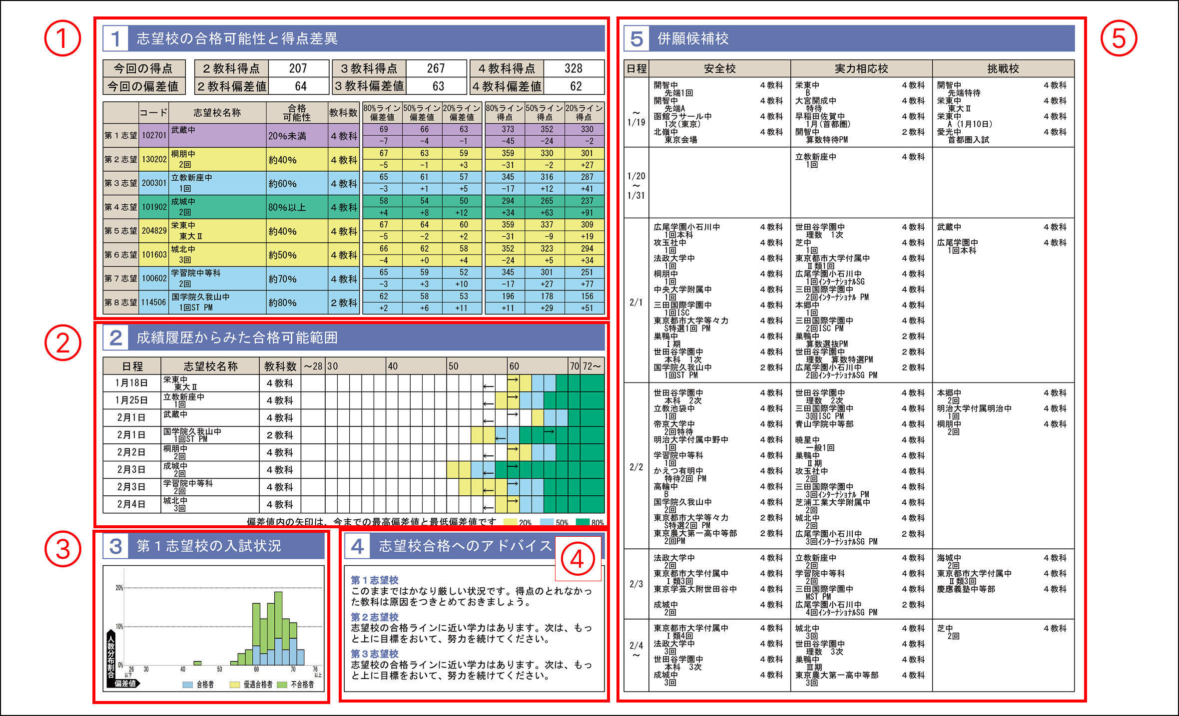The image size is (1179, 716).
Task: Click the 安全校 column header
Action: pos(719,68)
